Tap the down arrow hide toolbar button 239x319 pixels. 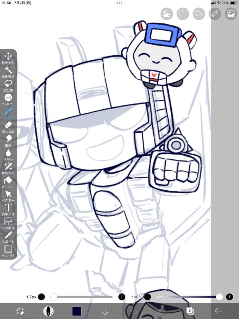pyautogui.click(x=105, y=311)
